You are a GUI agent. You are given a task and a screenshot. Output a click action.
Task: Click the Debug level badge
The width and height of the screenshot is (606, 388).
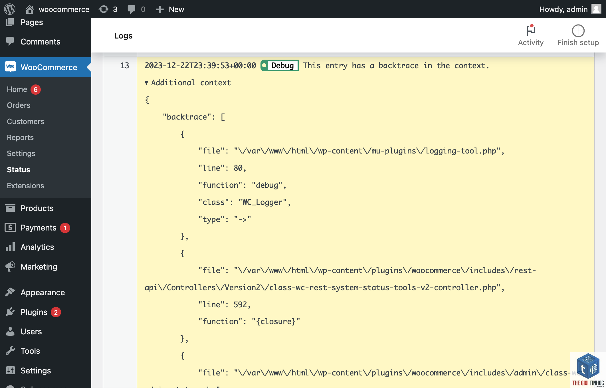(280, 65)
